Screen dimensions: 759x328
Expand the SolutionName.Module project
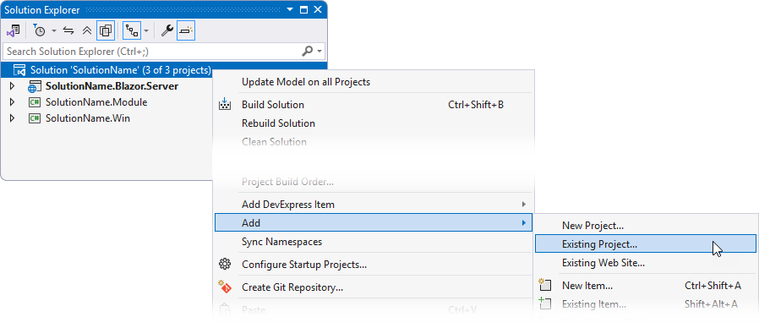(12, 102)
